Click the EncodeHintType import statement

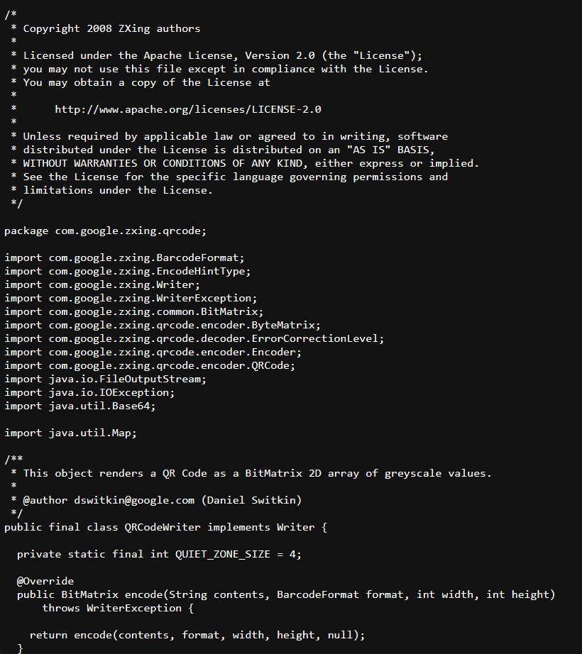(128, 271)
